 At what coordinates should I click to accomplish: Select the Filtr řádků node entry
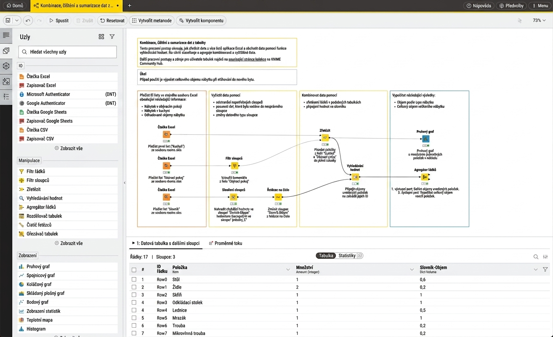point(67,171)
